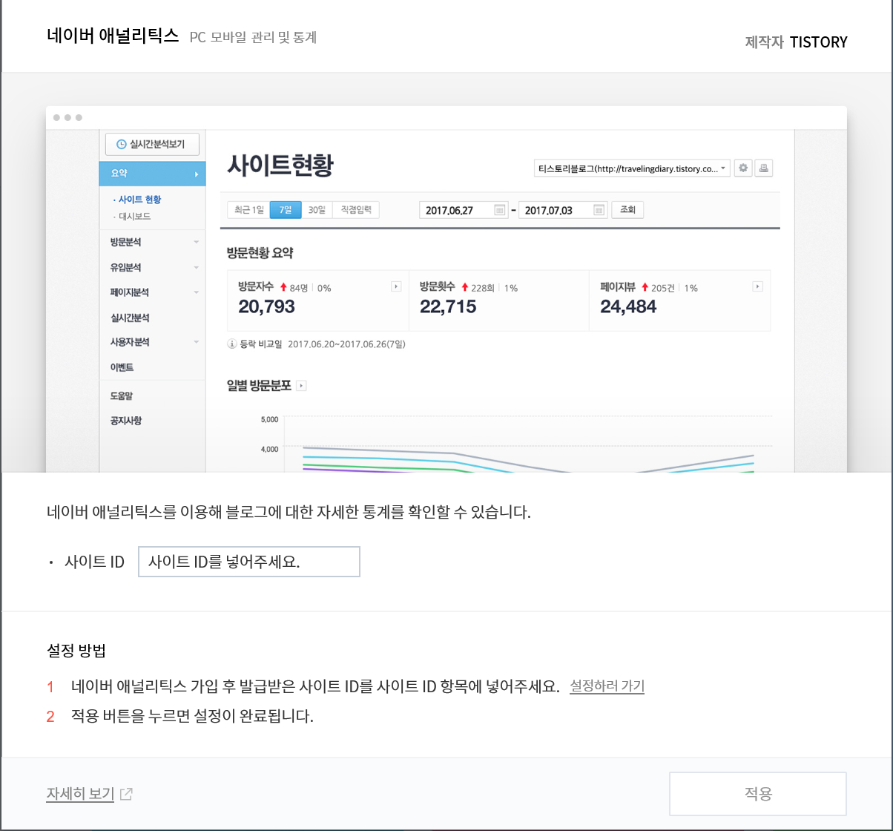Click the 방문현황 요약 heading
This screenshot has height=831, width=893.
[260, 253]
